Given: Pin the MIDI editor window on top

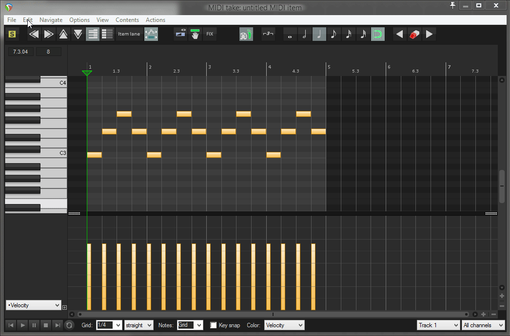Looking at the screenshot, I should pos(452,5).
